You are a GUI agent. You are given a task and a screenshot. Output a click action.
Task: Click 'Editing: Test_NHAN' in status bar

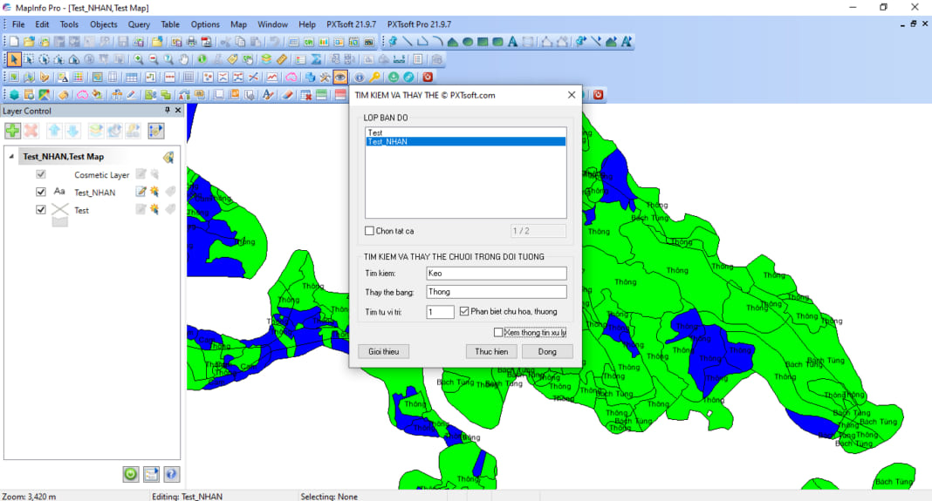[188, 497]
